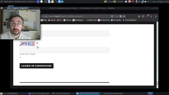The height and width of the screenshot is (95, 169).
Task: Click the webcam video in V4L2 Capture
Action: pos(20,24)
